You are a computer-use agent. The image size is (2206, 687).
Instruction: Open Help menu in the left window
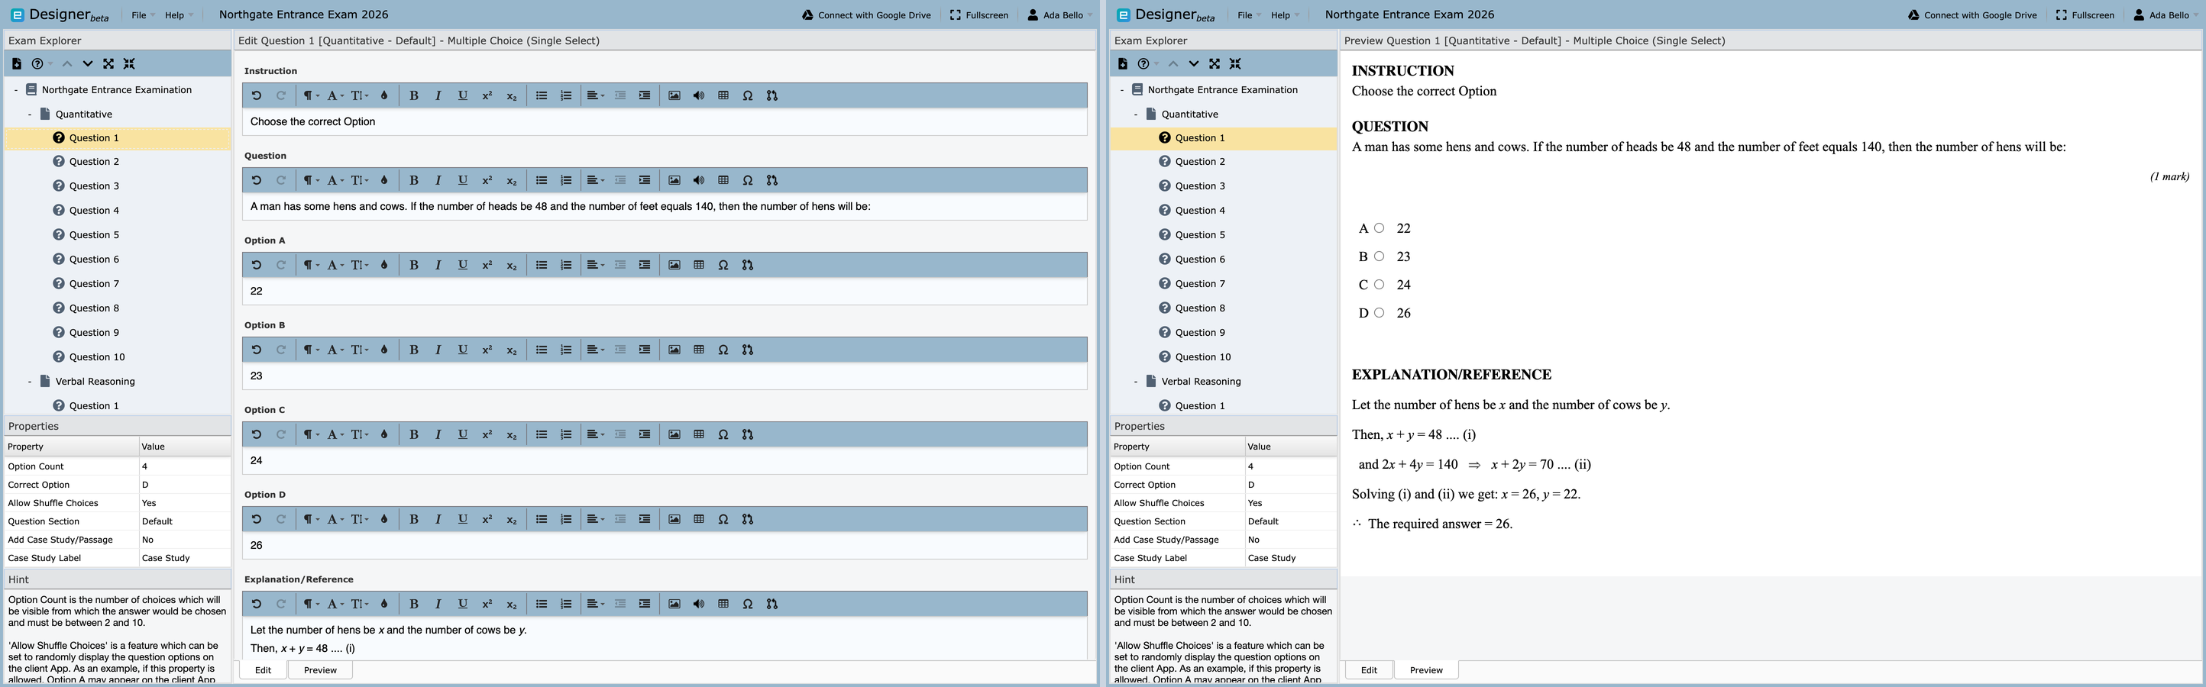(x=178, y=15)
